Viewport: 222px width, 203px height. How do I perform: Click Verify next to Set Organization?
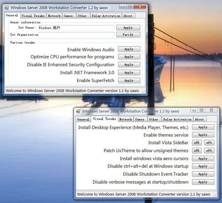(128, 35)
